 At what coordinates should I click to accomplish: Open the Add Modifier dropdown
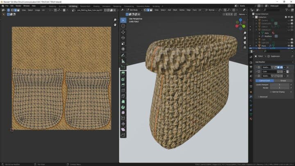pyautogui.click(x=274, y=62)
